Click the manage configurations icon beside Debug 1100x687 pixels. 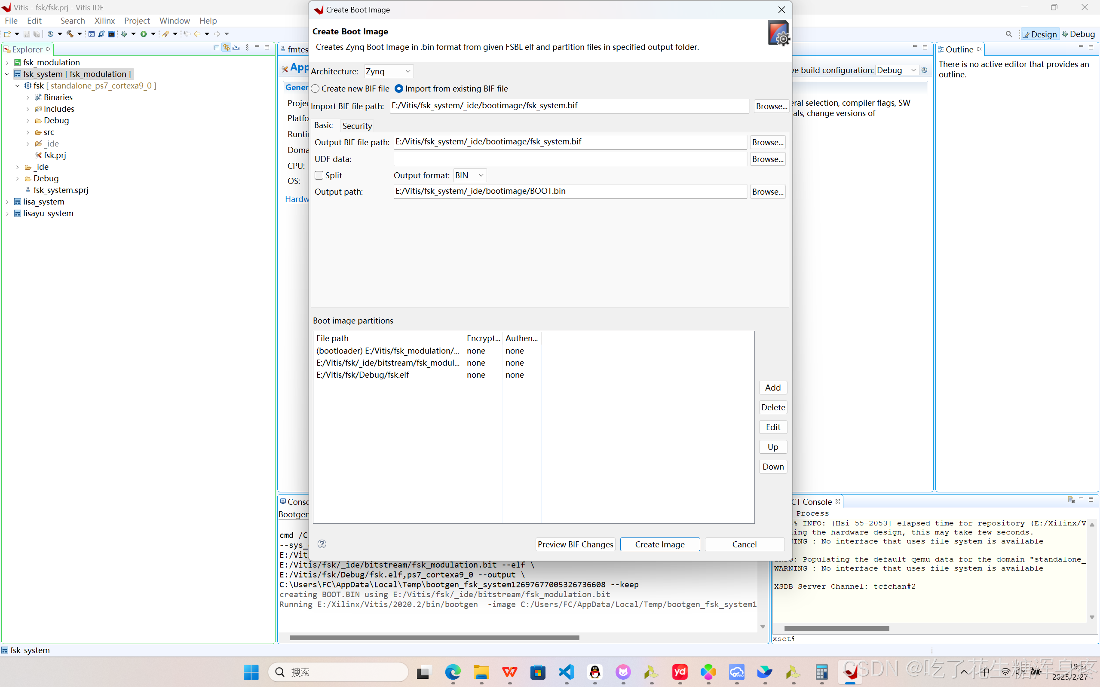point(924,70)
